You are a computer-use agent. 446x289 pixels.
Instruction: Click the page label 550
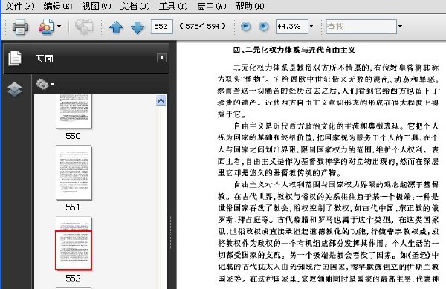click(x=73, y=136)
